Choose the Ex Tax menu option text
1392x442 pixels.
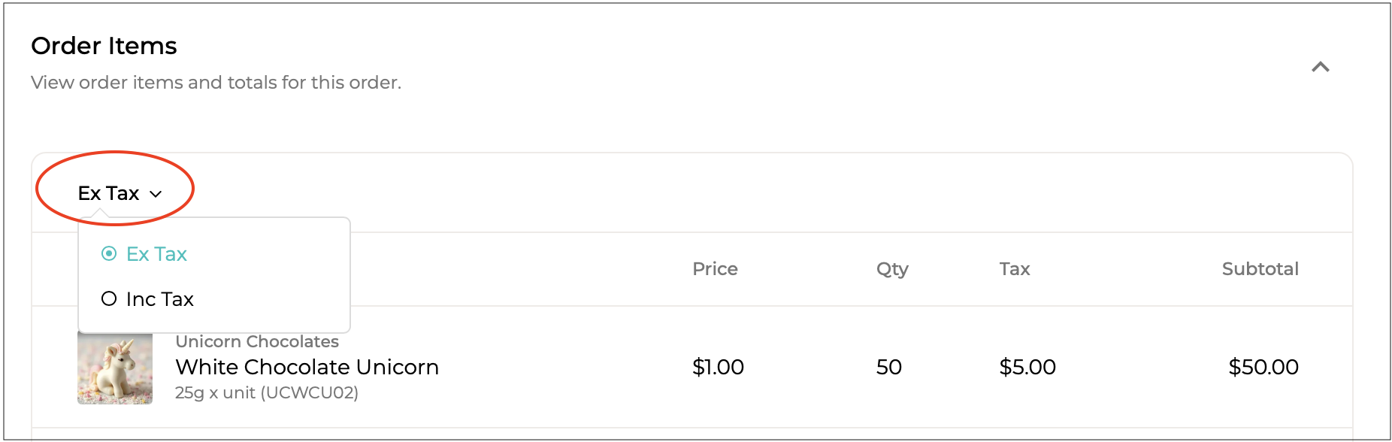[x=156, y=254]
